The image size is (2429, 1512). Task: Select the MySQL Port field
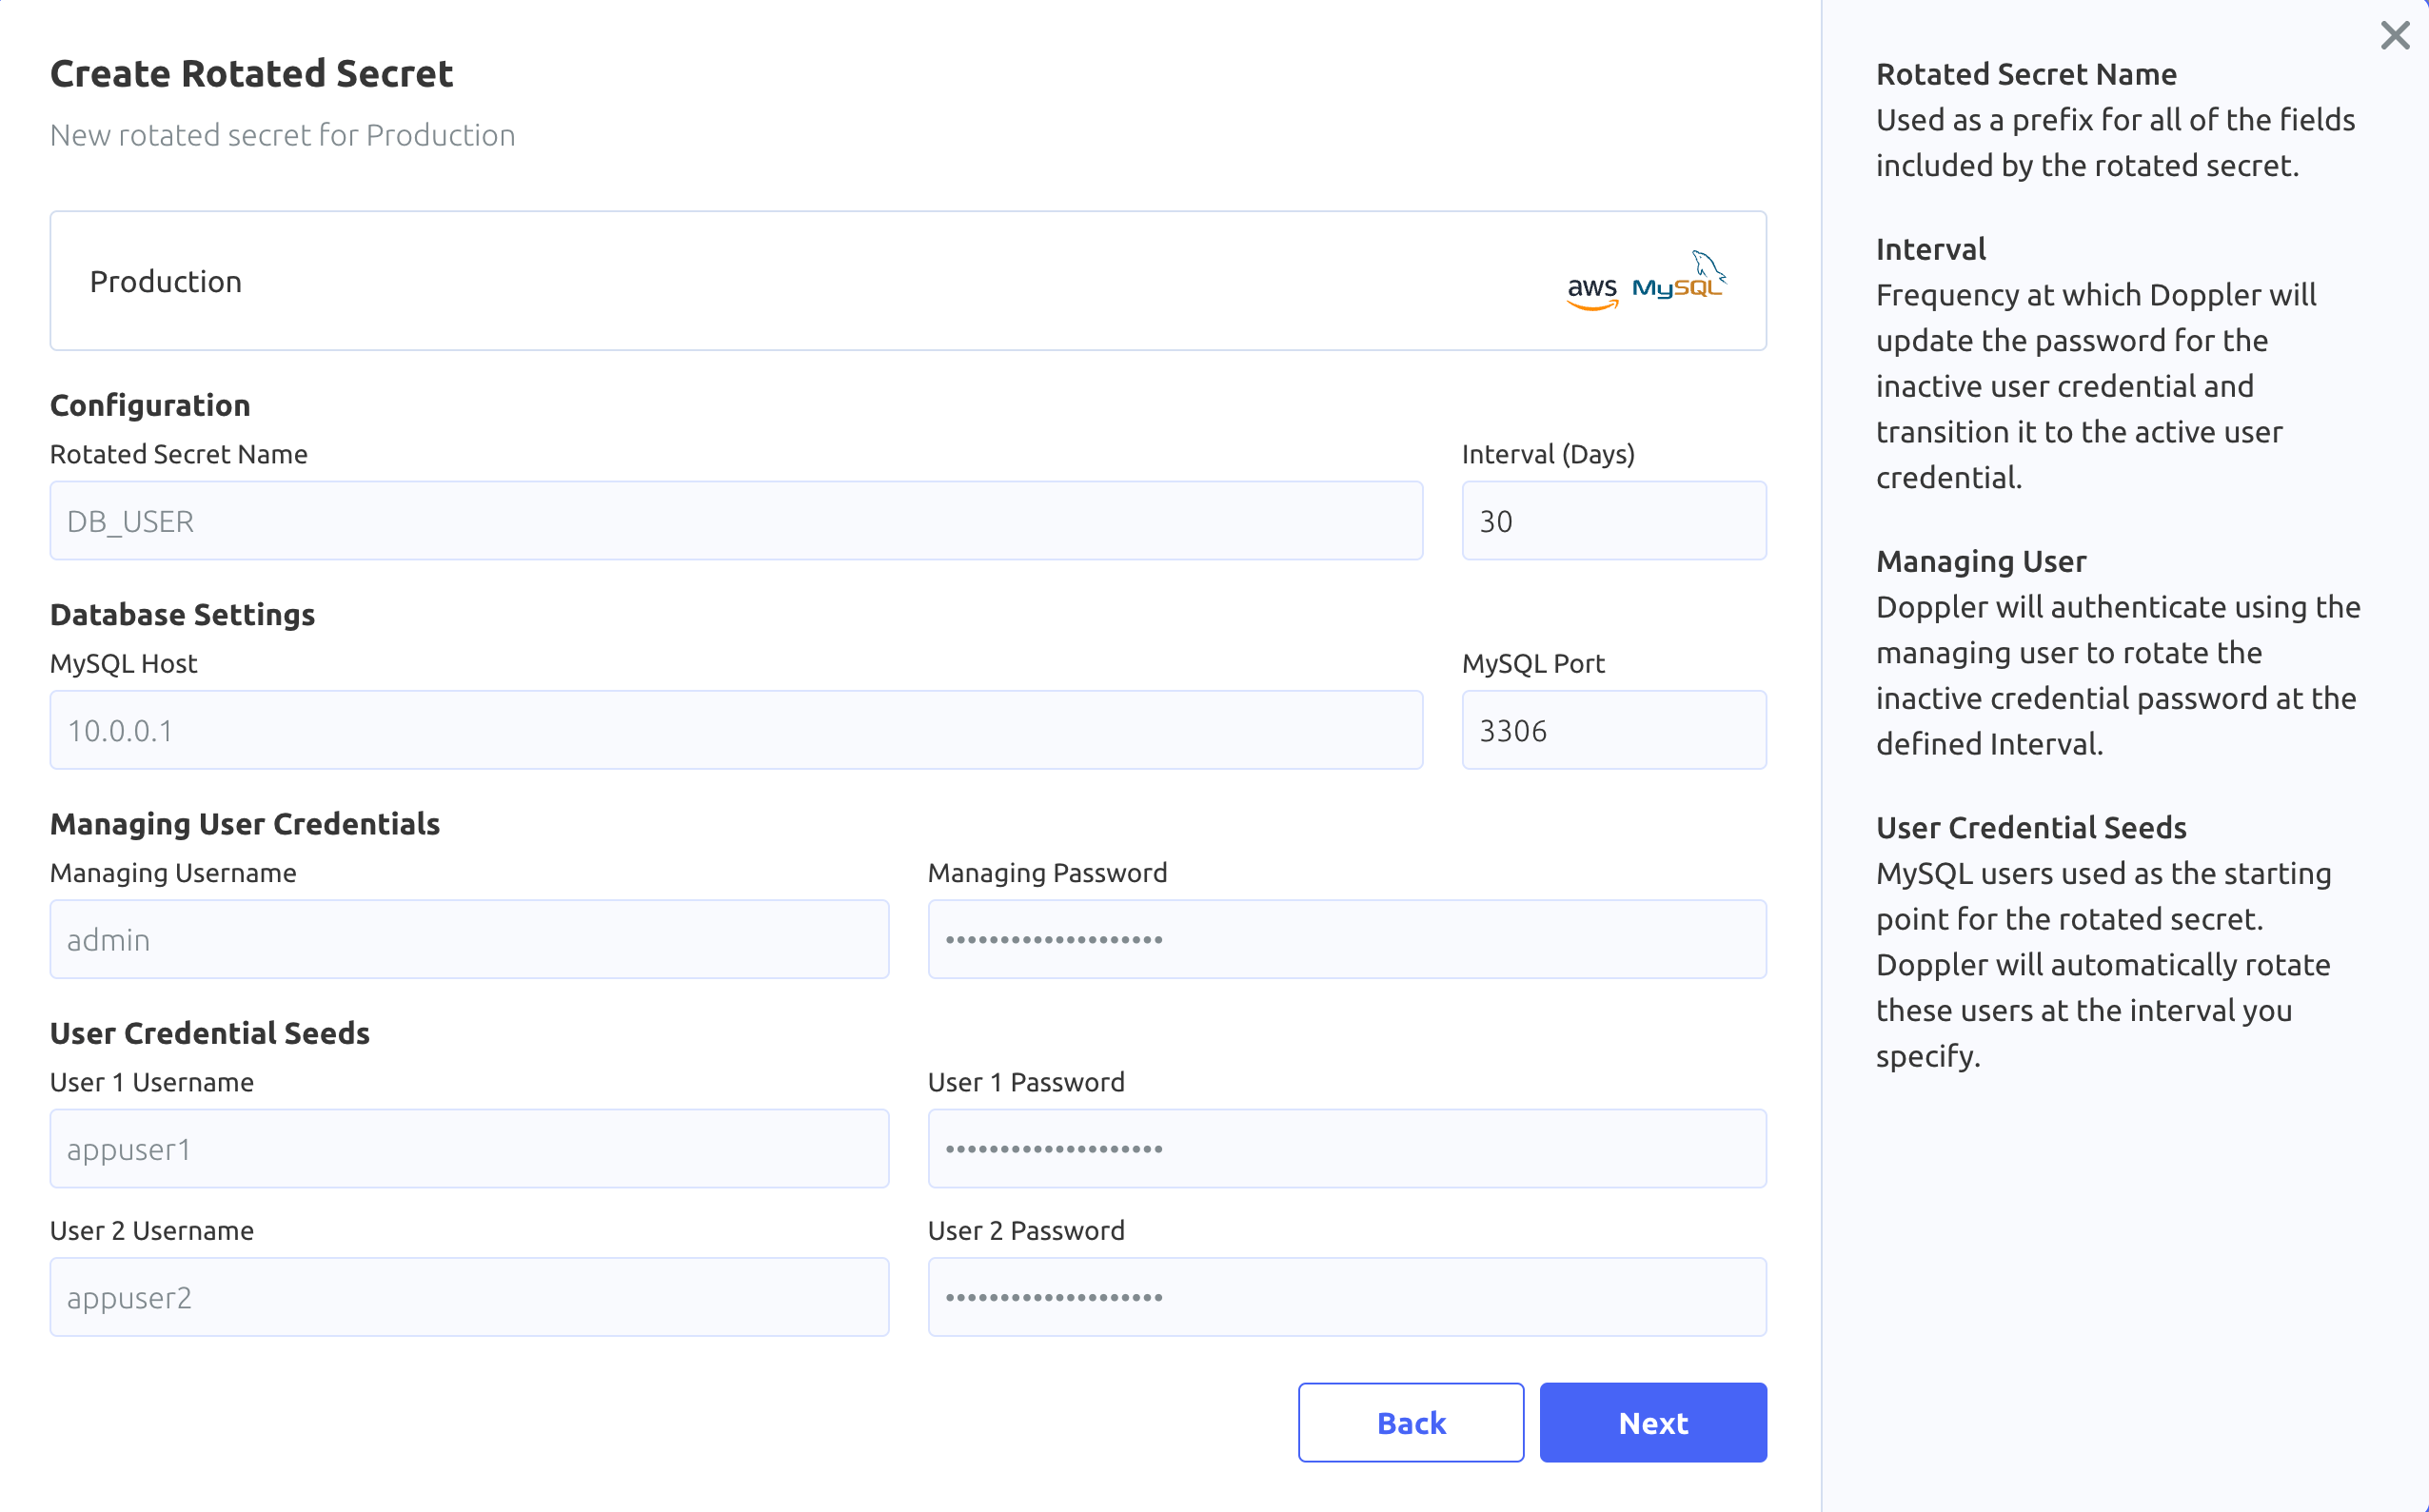pyautogui.click(x=1613, y=730)
